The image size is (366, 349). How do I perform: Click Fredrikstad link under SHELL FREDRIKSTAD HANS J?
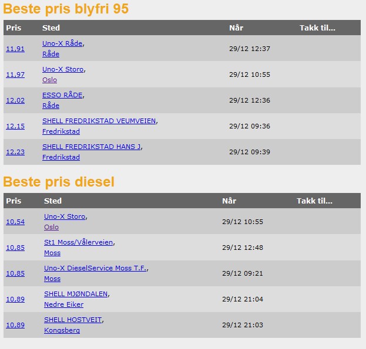61,157
